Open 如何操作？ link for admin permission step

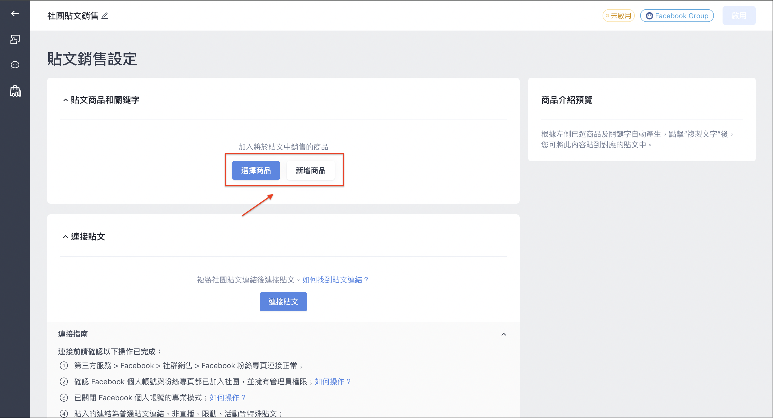[333, 382]
